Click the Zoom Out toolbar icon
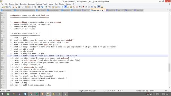This screenshot has width=171, height=96. pyautogui.click(x=49, y=7)
